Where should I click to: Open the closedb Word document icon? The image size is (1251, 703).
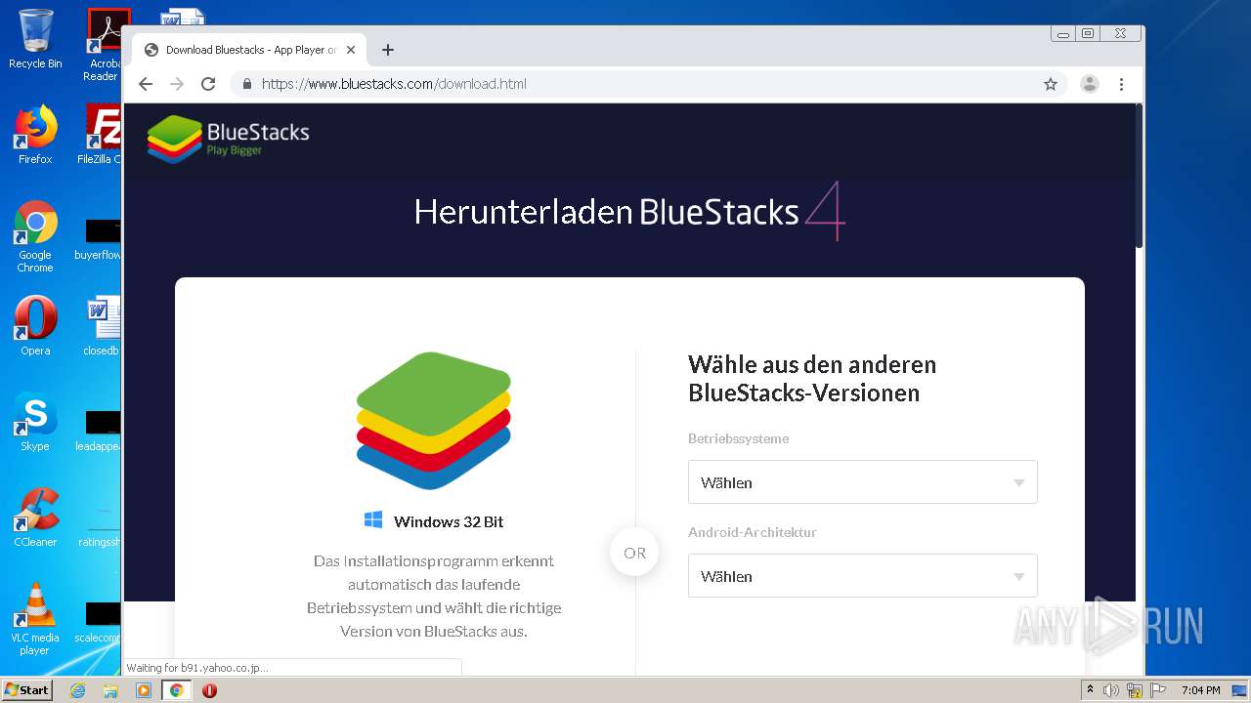click(102, 326)
